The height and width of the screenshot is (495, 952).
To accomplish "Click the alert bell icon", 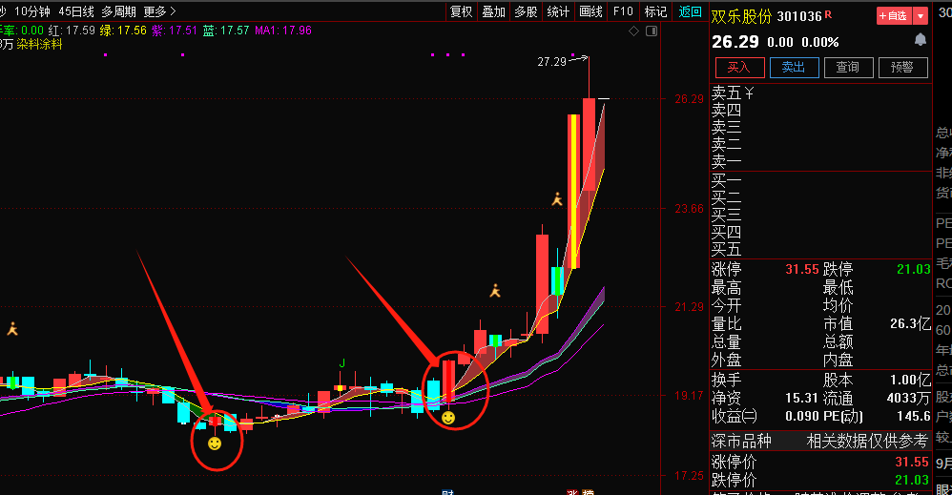I will (x=921, y=40).
